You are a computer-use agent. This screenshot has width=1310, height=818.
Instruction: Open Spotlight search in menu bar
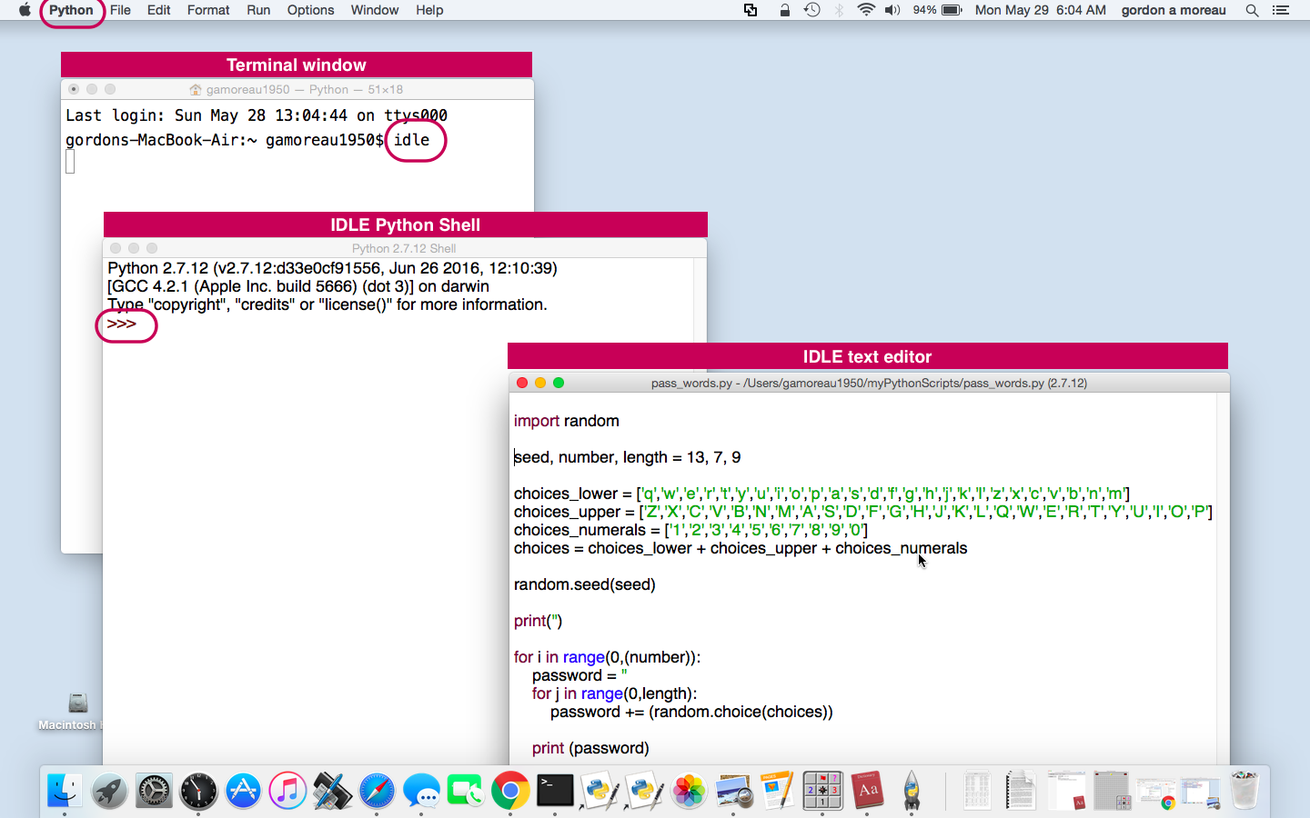(x=1252, y=10)
